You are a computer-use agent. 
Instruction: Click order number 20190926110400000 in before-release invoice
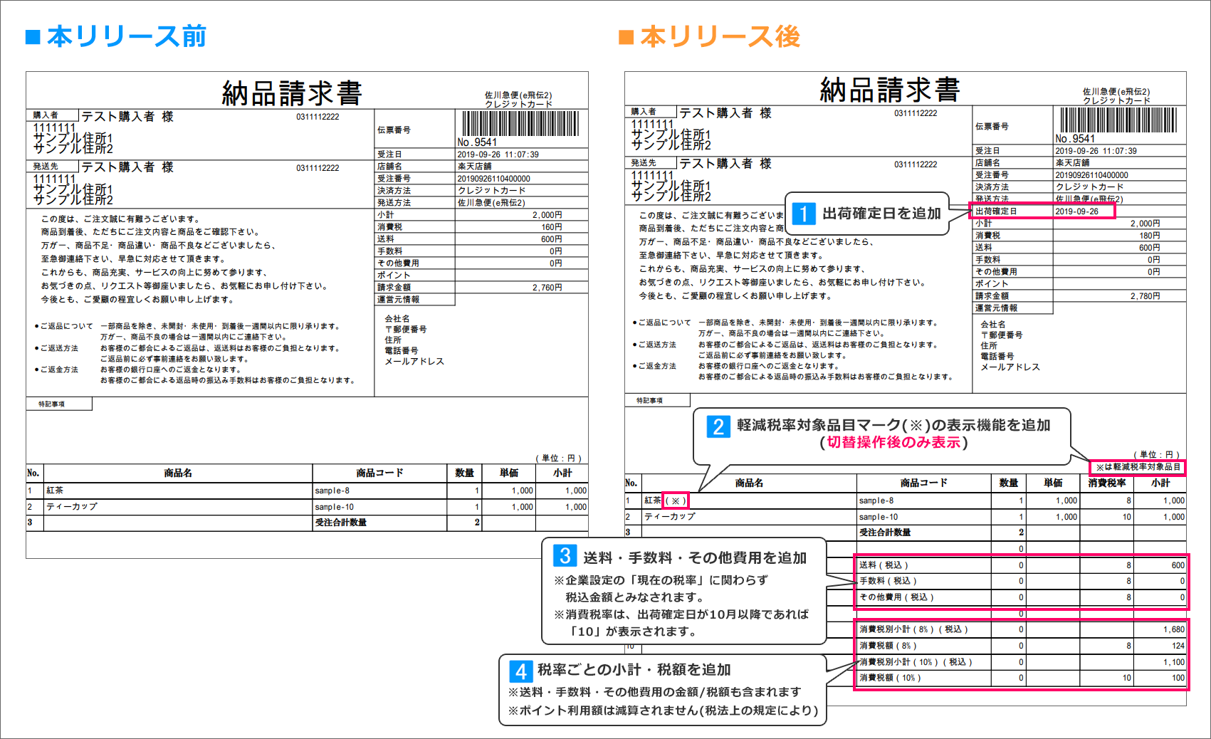coord(493,179)
